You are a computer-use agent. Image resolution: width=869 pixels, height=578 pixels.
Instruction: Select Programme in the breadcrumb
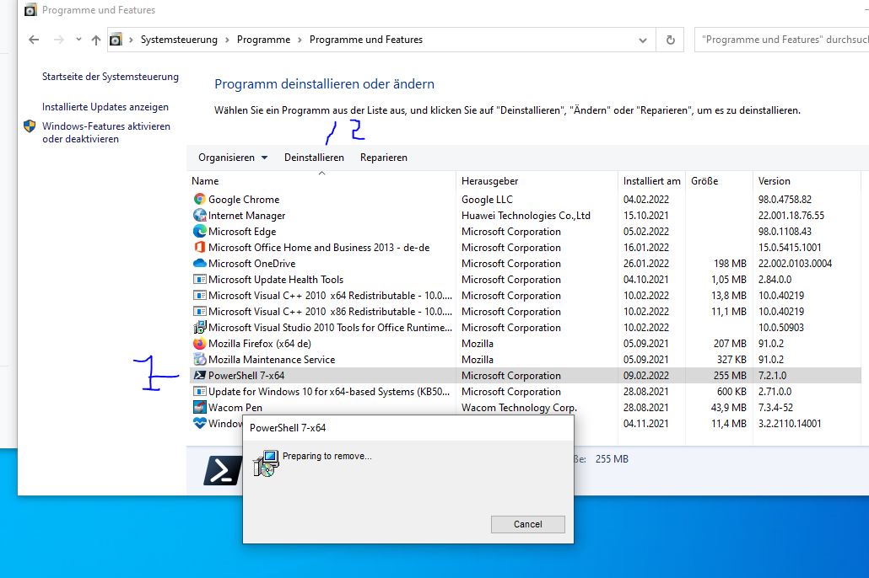[264, 40]
